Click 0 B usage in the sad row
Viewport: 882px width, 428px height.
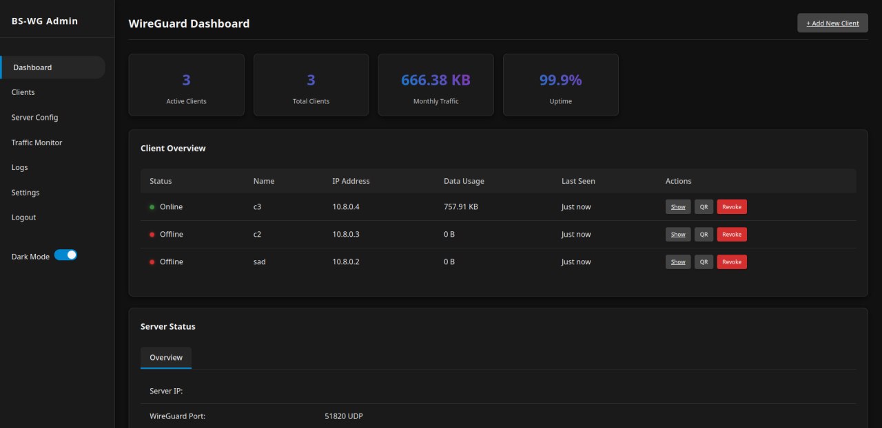(x=449, y=261)
